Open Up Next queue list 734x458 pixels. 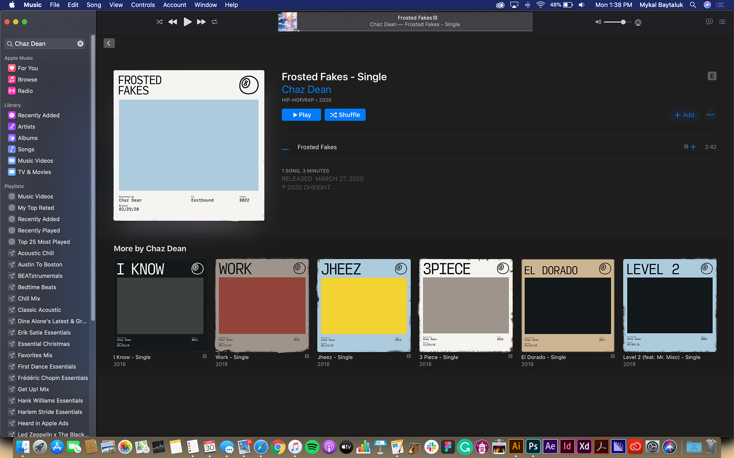[x=722, y=22]
